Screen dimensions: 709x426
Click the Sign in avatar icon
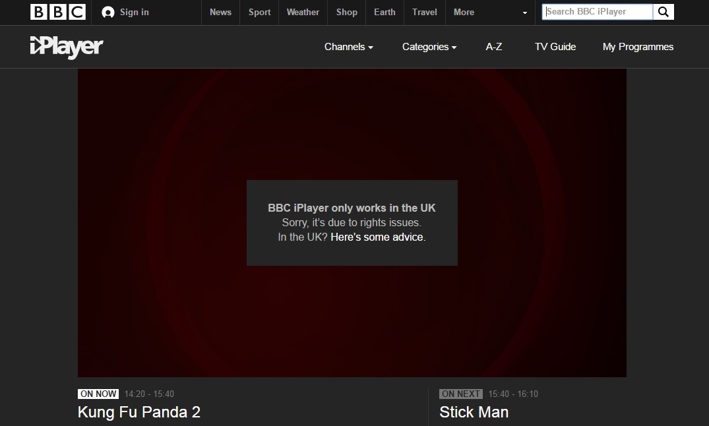click(108, 13)
